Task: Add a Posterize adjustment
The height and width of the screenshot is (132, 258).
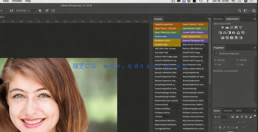Action: [227, 38]
